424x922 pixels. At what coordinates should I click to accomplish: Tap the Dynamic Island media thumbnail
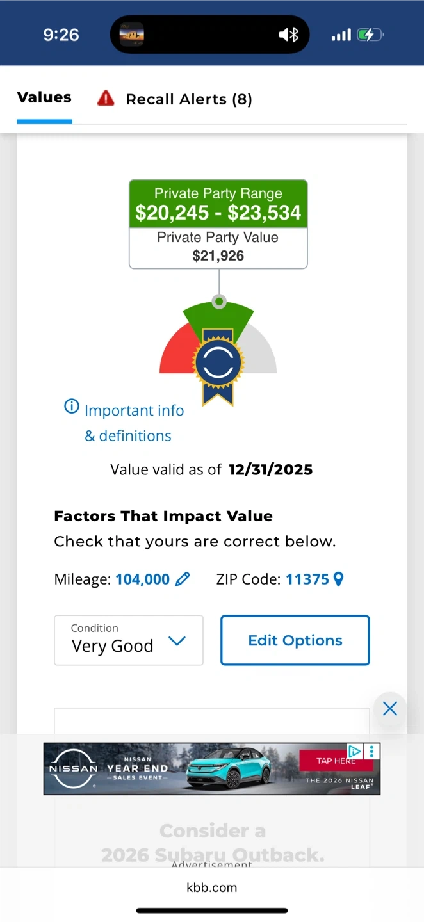132,35
